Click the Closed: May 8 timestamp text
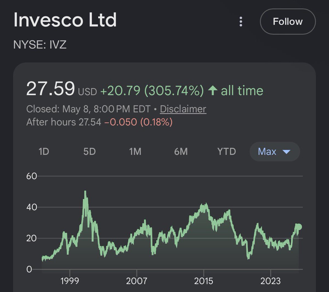329x292 pixels. pyautogui.click(x=88, y=109)
